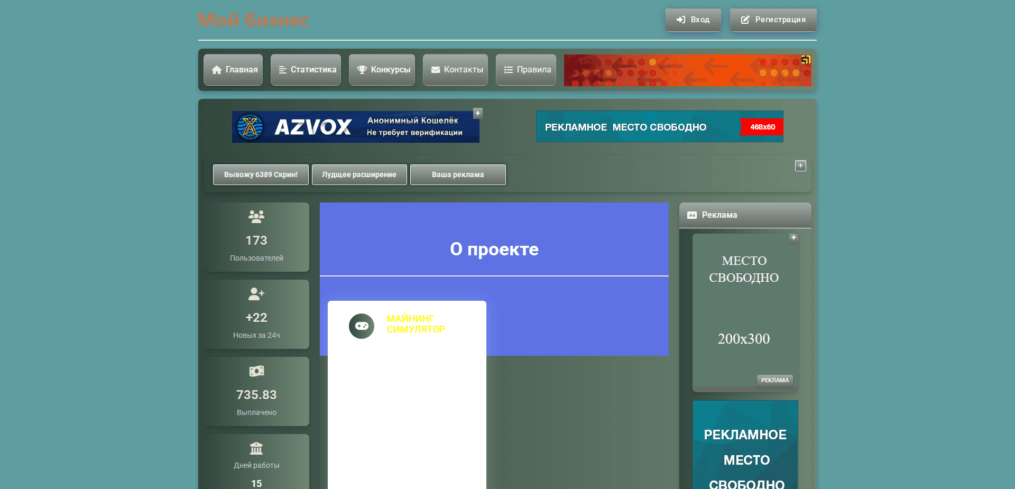1015x489 pixels.
Task: Click the list icon on Правила
Action: [x=508, y=69]
